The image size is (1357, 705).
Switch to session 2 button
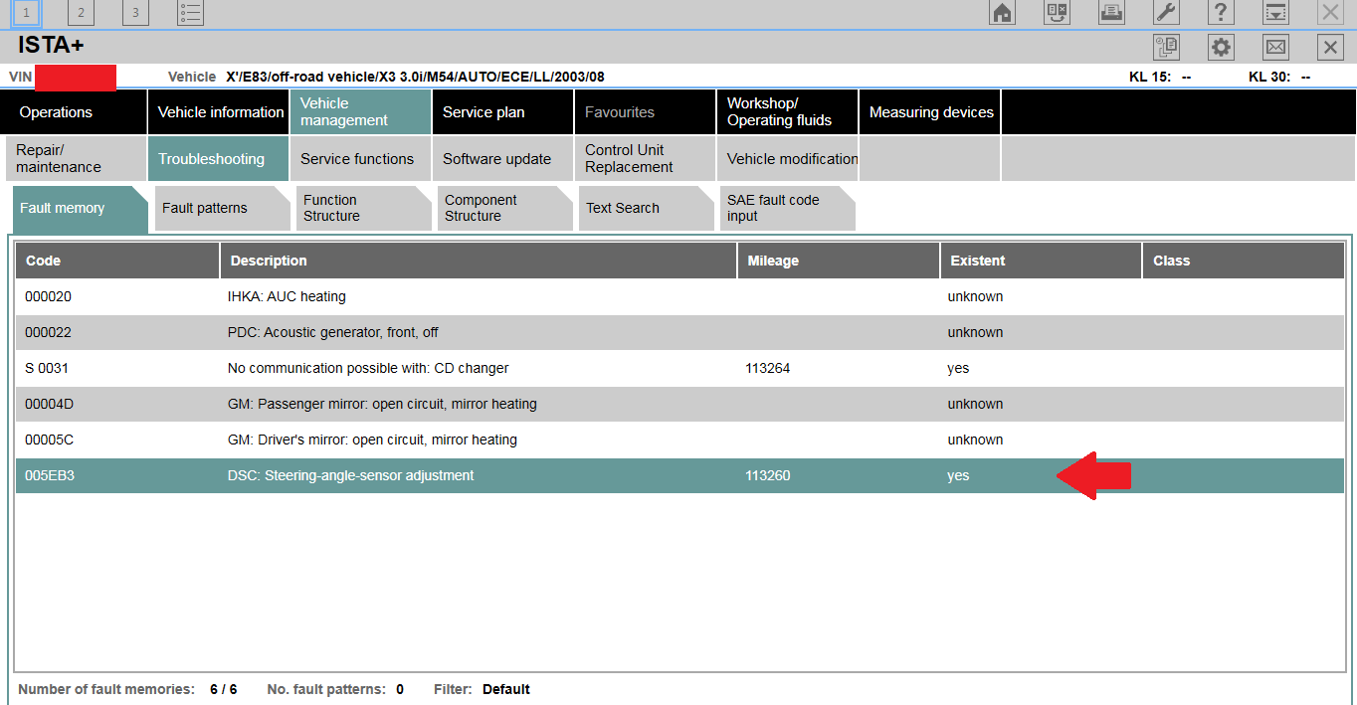click(x=81, y=13)
